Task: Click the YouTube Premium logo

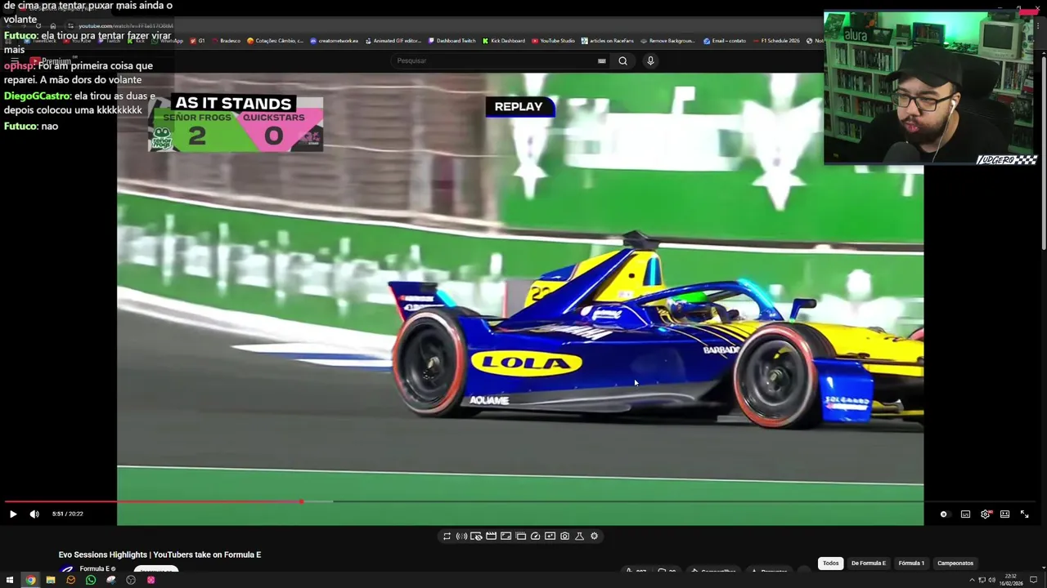Action: tap(51, 61)
